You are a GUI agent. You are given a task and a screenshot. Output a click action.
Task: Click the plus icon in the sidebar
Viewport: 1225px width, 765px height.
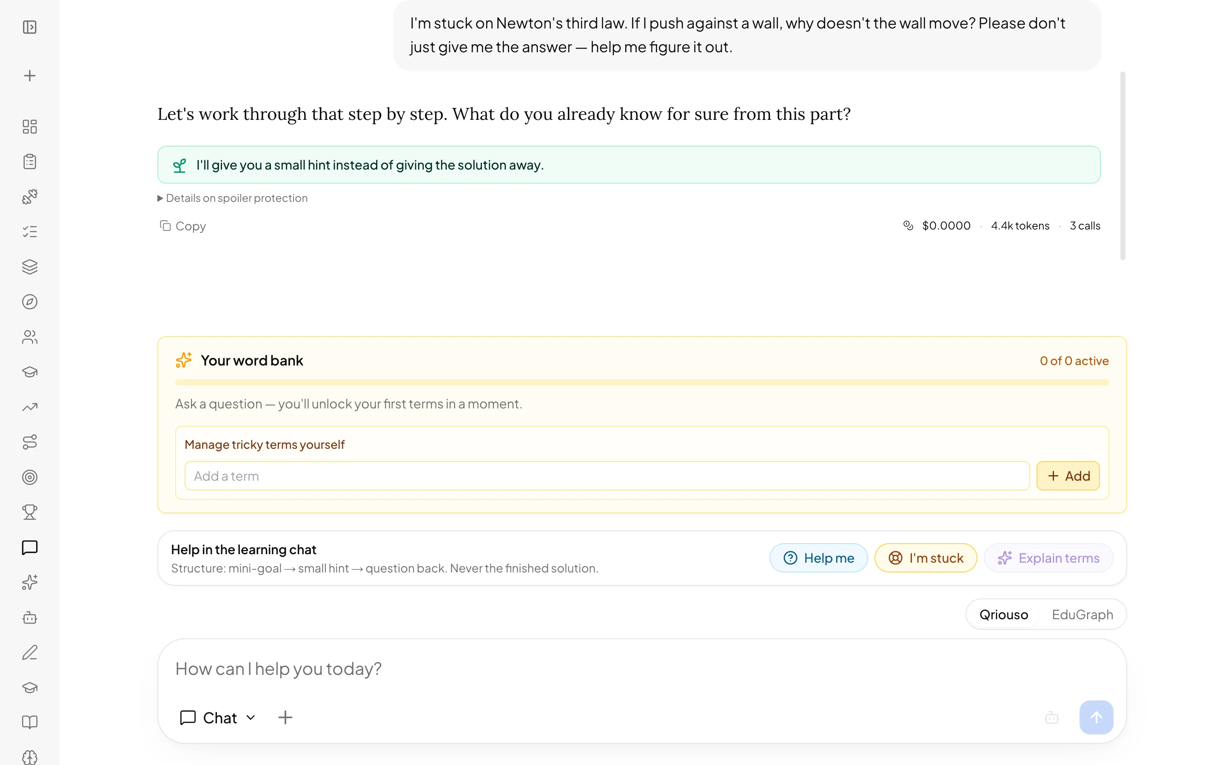click(x=29, y=76)
